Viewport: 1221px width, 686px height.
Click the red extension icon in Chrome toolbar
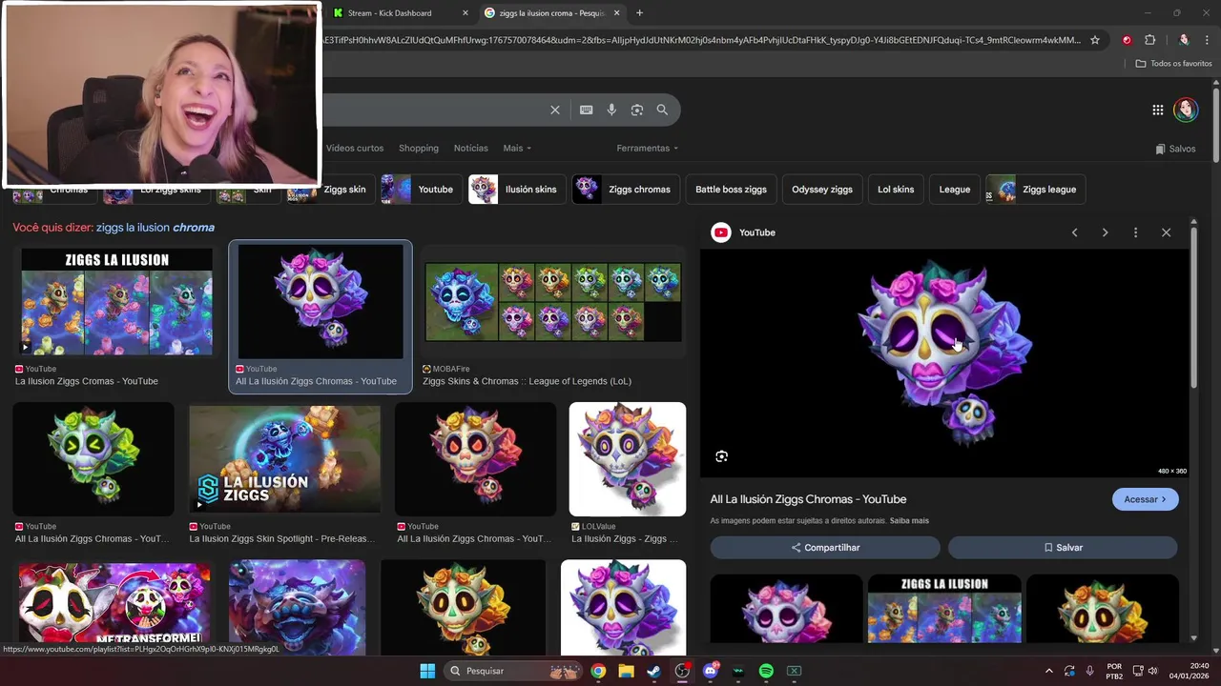click(1127, 40)
